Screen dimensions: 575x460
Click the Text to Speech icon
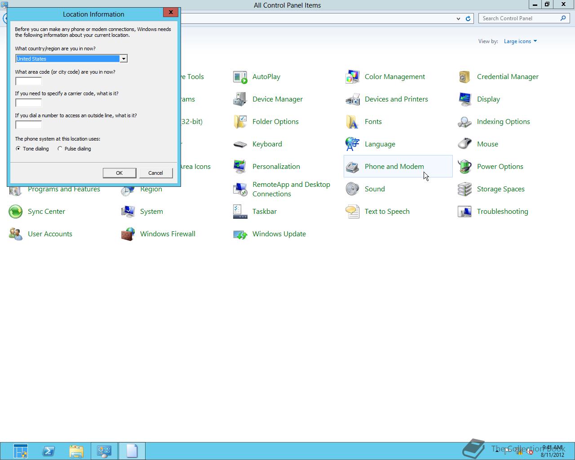point(353,212)
